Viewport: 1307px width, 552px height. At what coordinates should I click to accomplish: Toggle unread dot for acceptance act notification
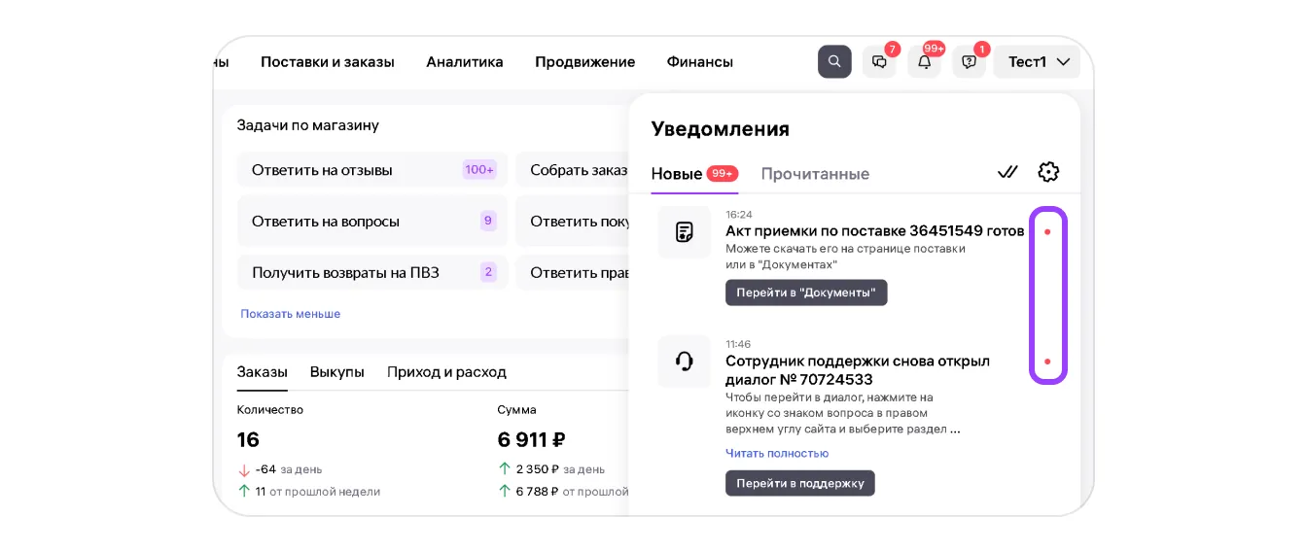[x=1047, y=232]
